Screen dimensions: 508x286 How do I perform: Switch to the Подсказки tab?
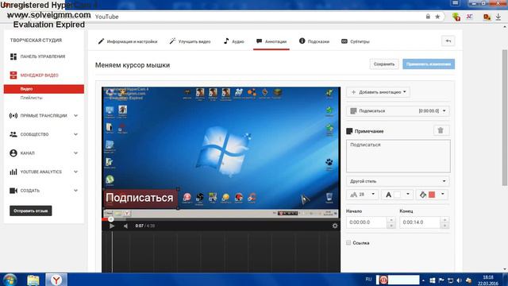[314, 41]
